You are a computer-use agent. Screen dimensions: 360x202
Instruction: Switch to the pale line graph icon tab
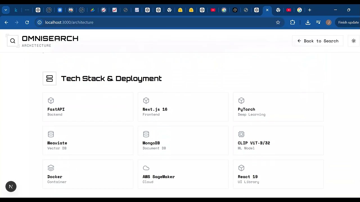click(137, 10)
